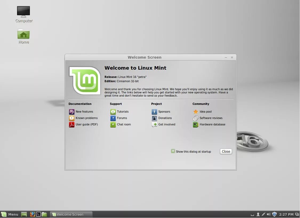This screenshot has height=218, width=300.
Task: Click the Documentation column heading
Action: tap(80, 104)
